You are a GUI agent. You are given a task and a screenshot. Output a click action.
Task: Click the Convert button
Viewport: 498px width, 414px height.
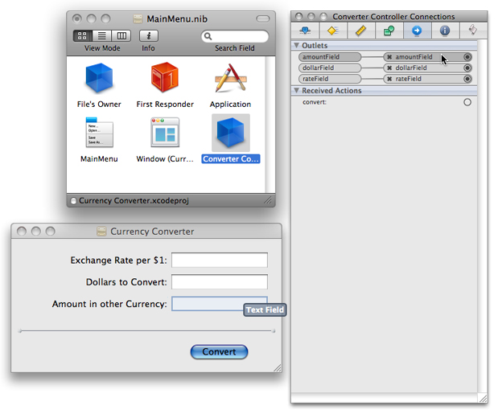point(219,352)
